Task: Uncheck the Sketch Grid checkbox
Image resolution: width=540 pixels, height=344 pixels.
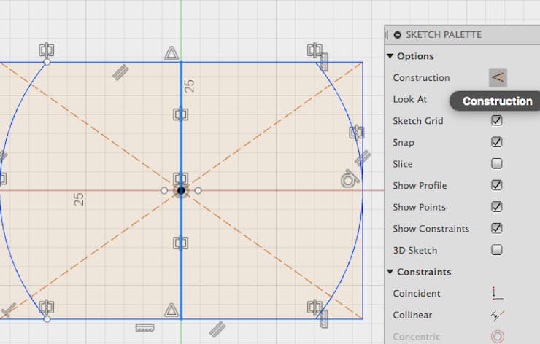Action: click(497, 120)
